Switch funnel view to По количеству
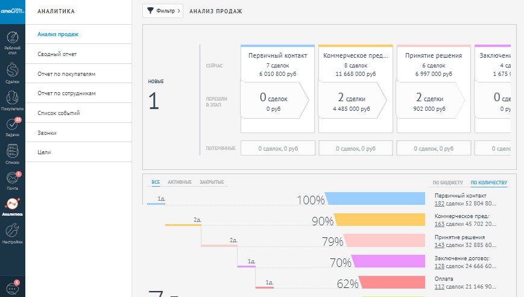 488,182
